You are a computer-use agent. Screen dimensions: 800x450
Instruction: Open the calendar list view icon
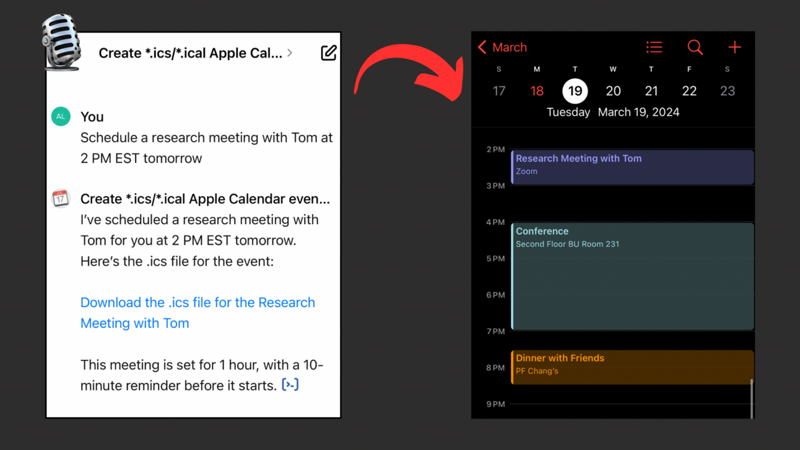[x=654, y=47]
